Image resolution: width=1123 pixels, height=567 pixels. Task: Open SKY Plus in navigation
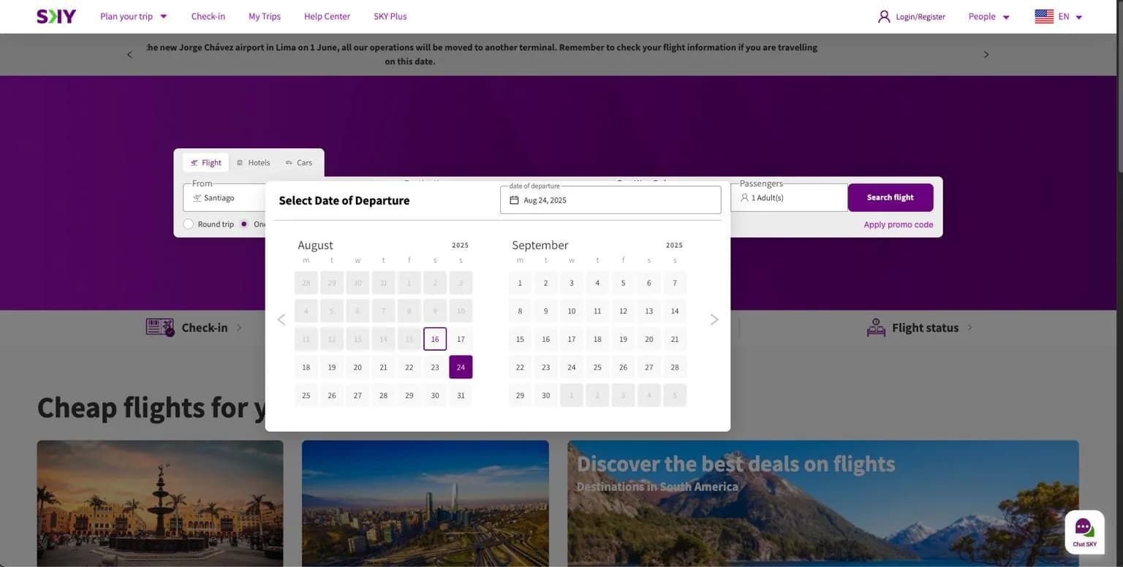390,16
